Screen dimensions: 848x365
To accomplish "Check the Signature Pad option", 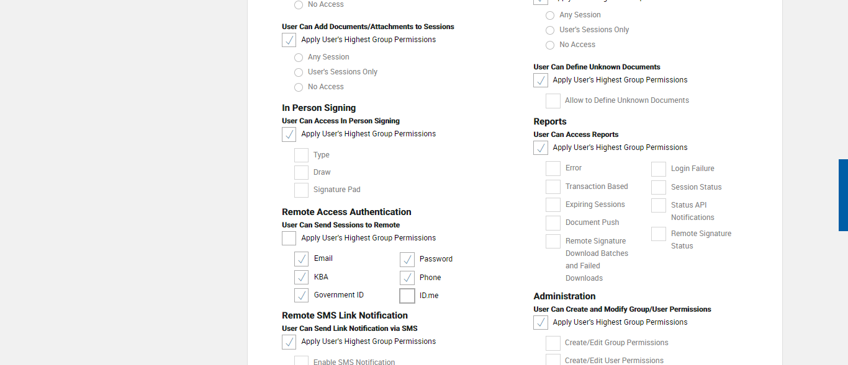I will coord(301,190).
